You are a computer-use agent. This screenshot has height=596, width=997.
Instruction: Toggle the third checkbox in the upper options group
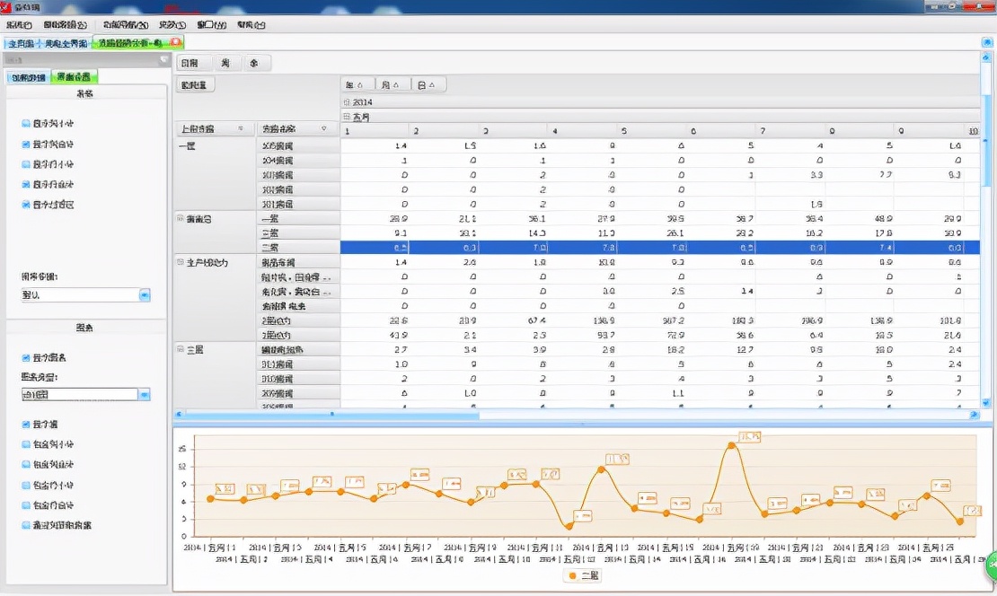[x=26, y=164]
